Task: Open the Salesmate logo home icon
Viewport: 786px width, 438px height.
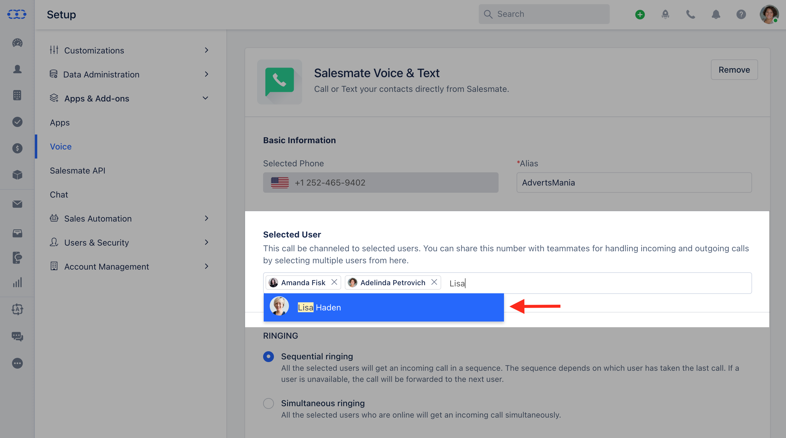Action: click(17, 14)
